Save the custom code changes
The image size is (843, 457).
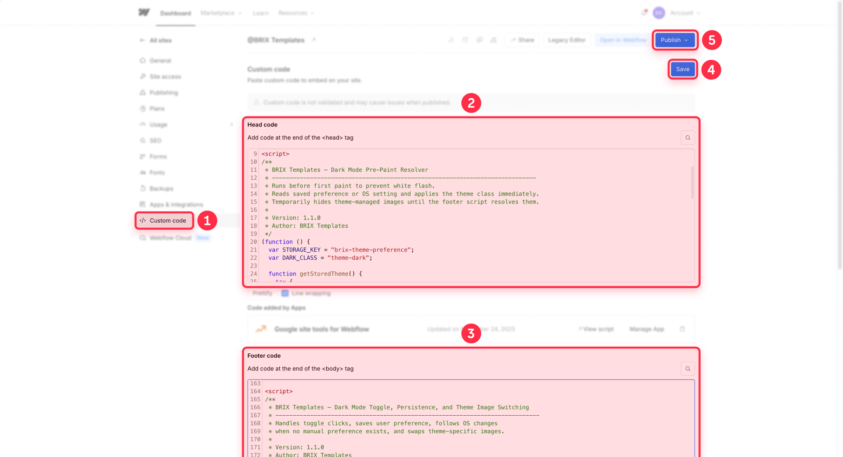[683, 69]
